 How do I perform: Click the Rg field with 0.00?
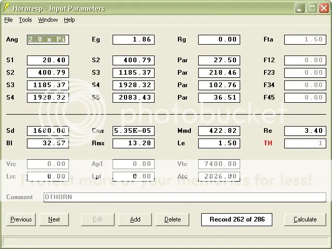pyautogui.click(x=219, y=39)
